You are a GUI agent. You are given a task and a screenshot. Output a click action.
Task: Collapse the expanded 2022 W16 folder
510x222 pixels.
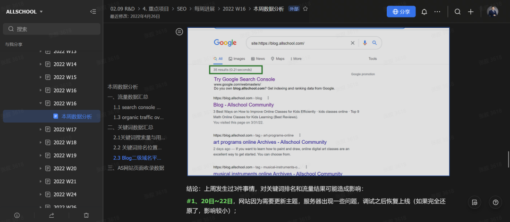point(41,103)
